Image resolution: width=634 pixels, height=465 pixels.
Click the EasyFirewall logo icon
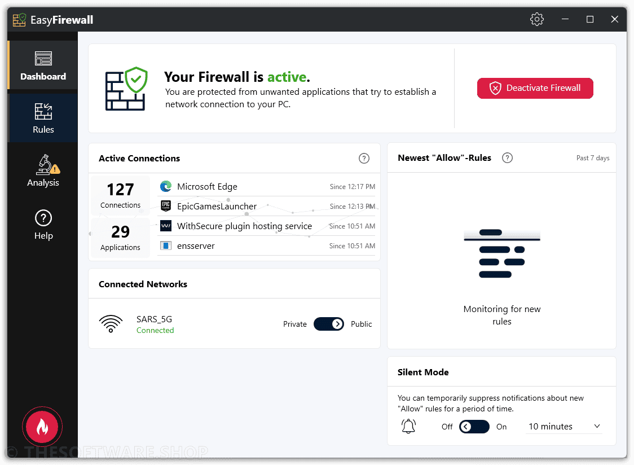coord(19,19)
